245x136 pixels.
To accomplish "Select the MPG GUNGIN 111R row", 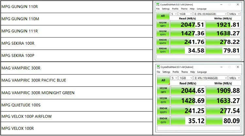I will pyautogui.click(x=76, y=31).
